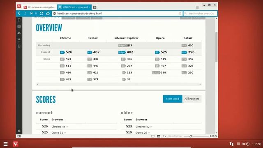
Task: Expand Opera 31 row in current scores
Action: click(65, 132)
